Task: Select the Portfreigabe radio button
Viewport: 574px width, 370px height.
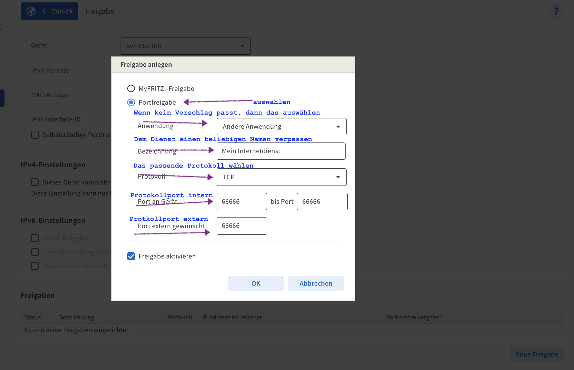Action: tap(131, 102)
